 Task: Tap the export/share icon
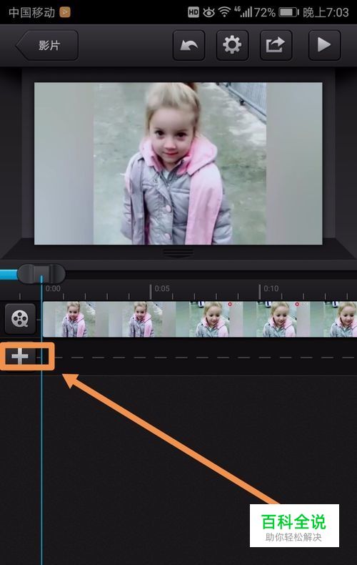pos(276,45)
